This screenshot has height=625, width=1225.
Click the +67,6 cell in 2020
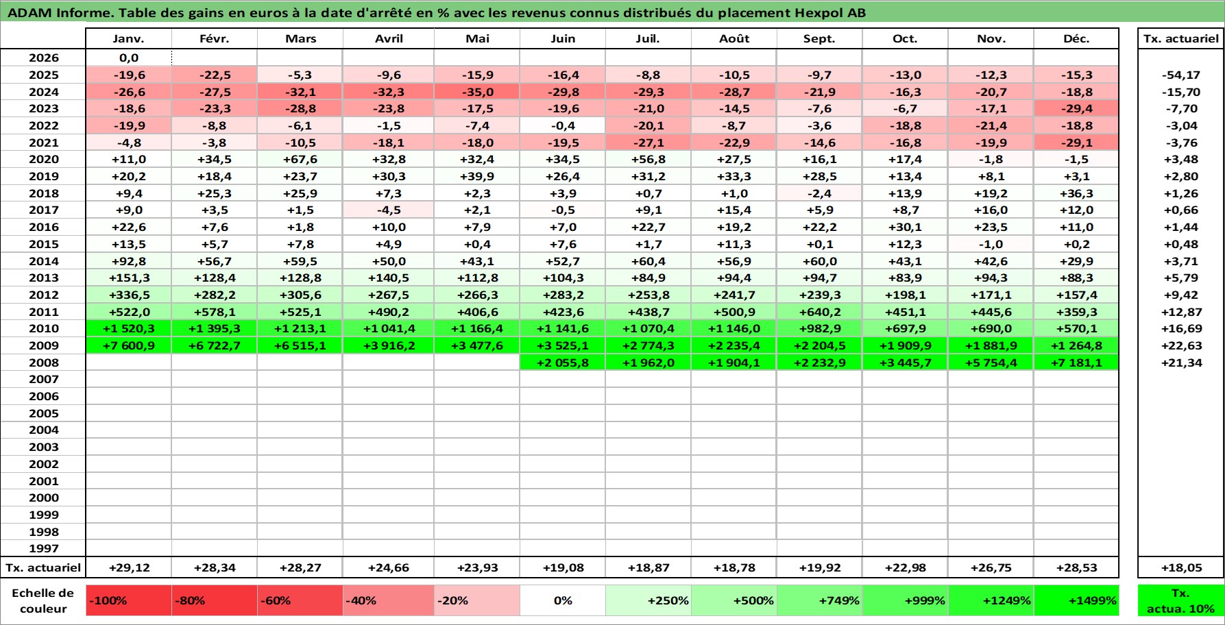click(x=300, y=159)
